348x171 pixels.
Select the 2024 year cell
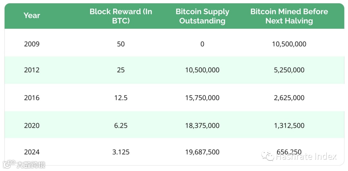coord(32,152)
